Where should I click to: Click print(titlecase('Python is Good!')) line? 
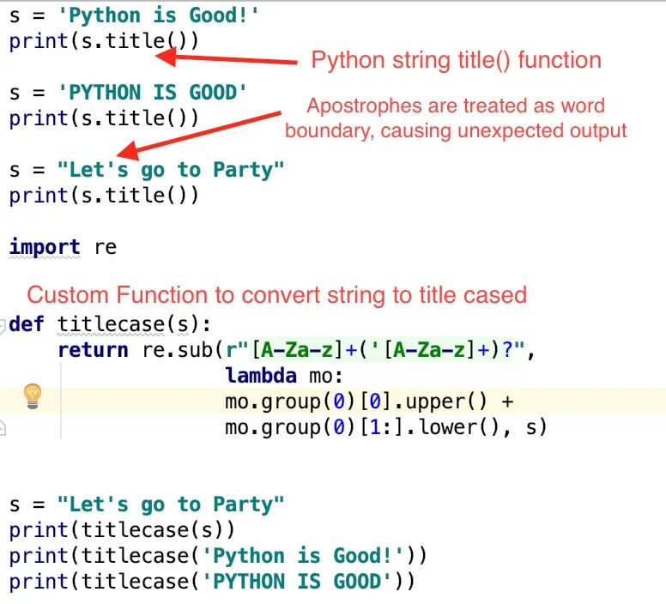coord(218,556)
